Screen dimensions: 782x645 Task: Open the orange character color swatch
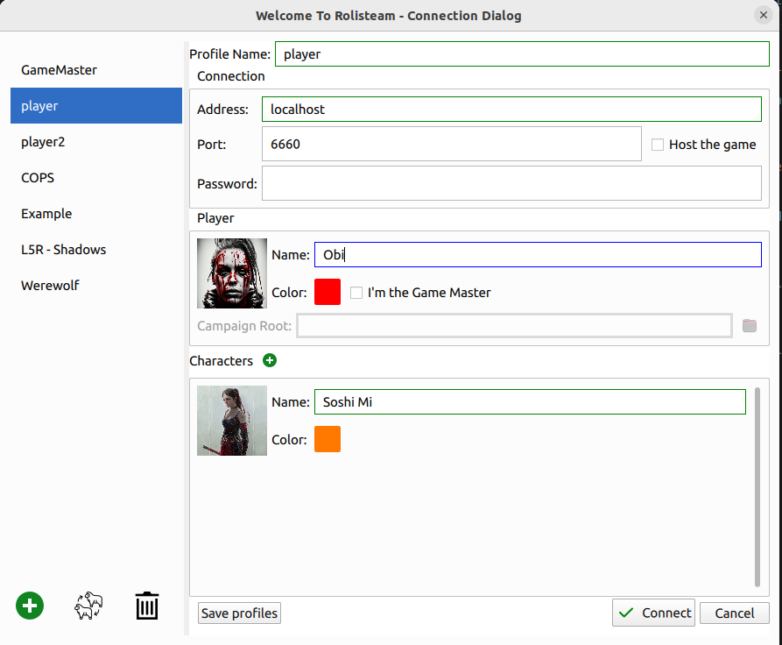point(328,439)
